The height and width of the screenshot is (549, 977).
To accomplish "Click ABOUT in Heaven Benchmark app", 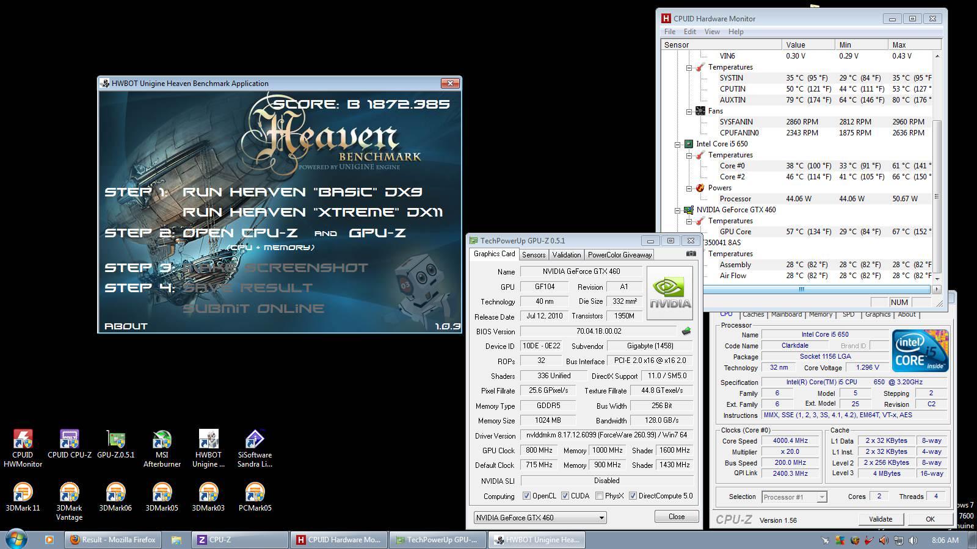I will click(126, 326).
